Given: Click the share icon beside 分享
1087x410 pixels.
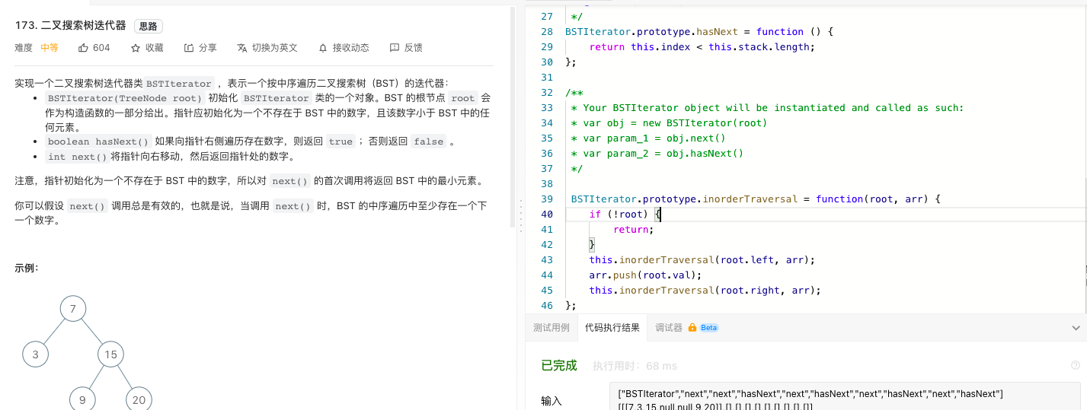Looking at the screenshot, I should tap(189, 48).
